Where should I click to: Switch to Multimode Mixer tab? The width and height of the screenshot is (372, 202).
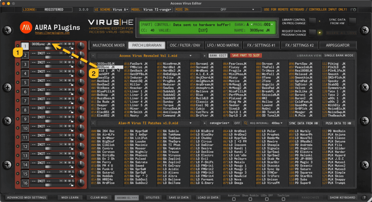(108, 45)
